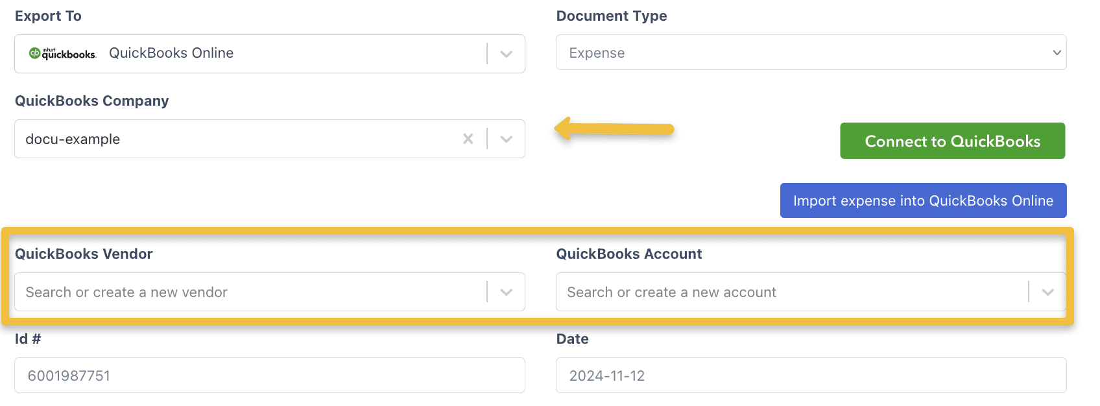Click Import expense into QuickBooks Online
1100x406 pixels.
[x=923, y=200]
